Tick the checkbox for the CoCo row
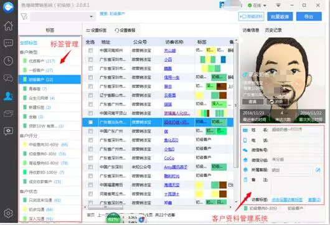The height and width of the screenshot is (225, 330). coord(90,158)
